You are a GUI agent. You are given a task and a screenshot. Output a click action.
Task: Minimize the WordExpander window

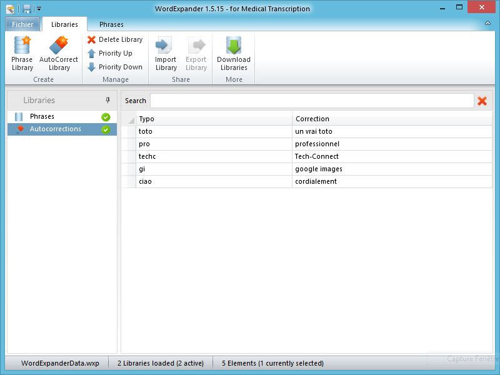click(x=442, y=7)
